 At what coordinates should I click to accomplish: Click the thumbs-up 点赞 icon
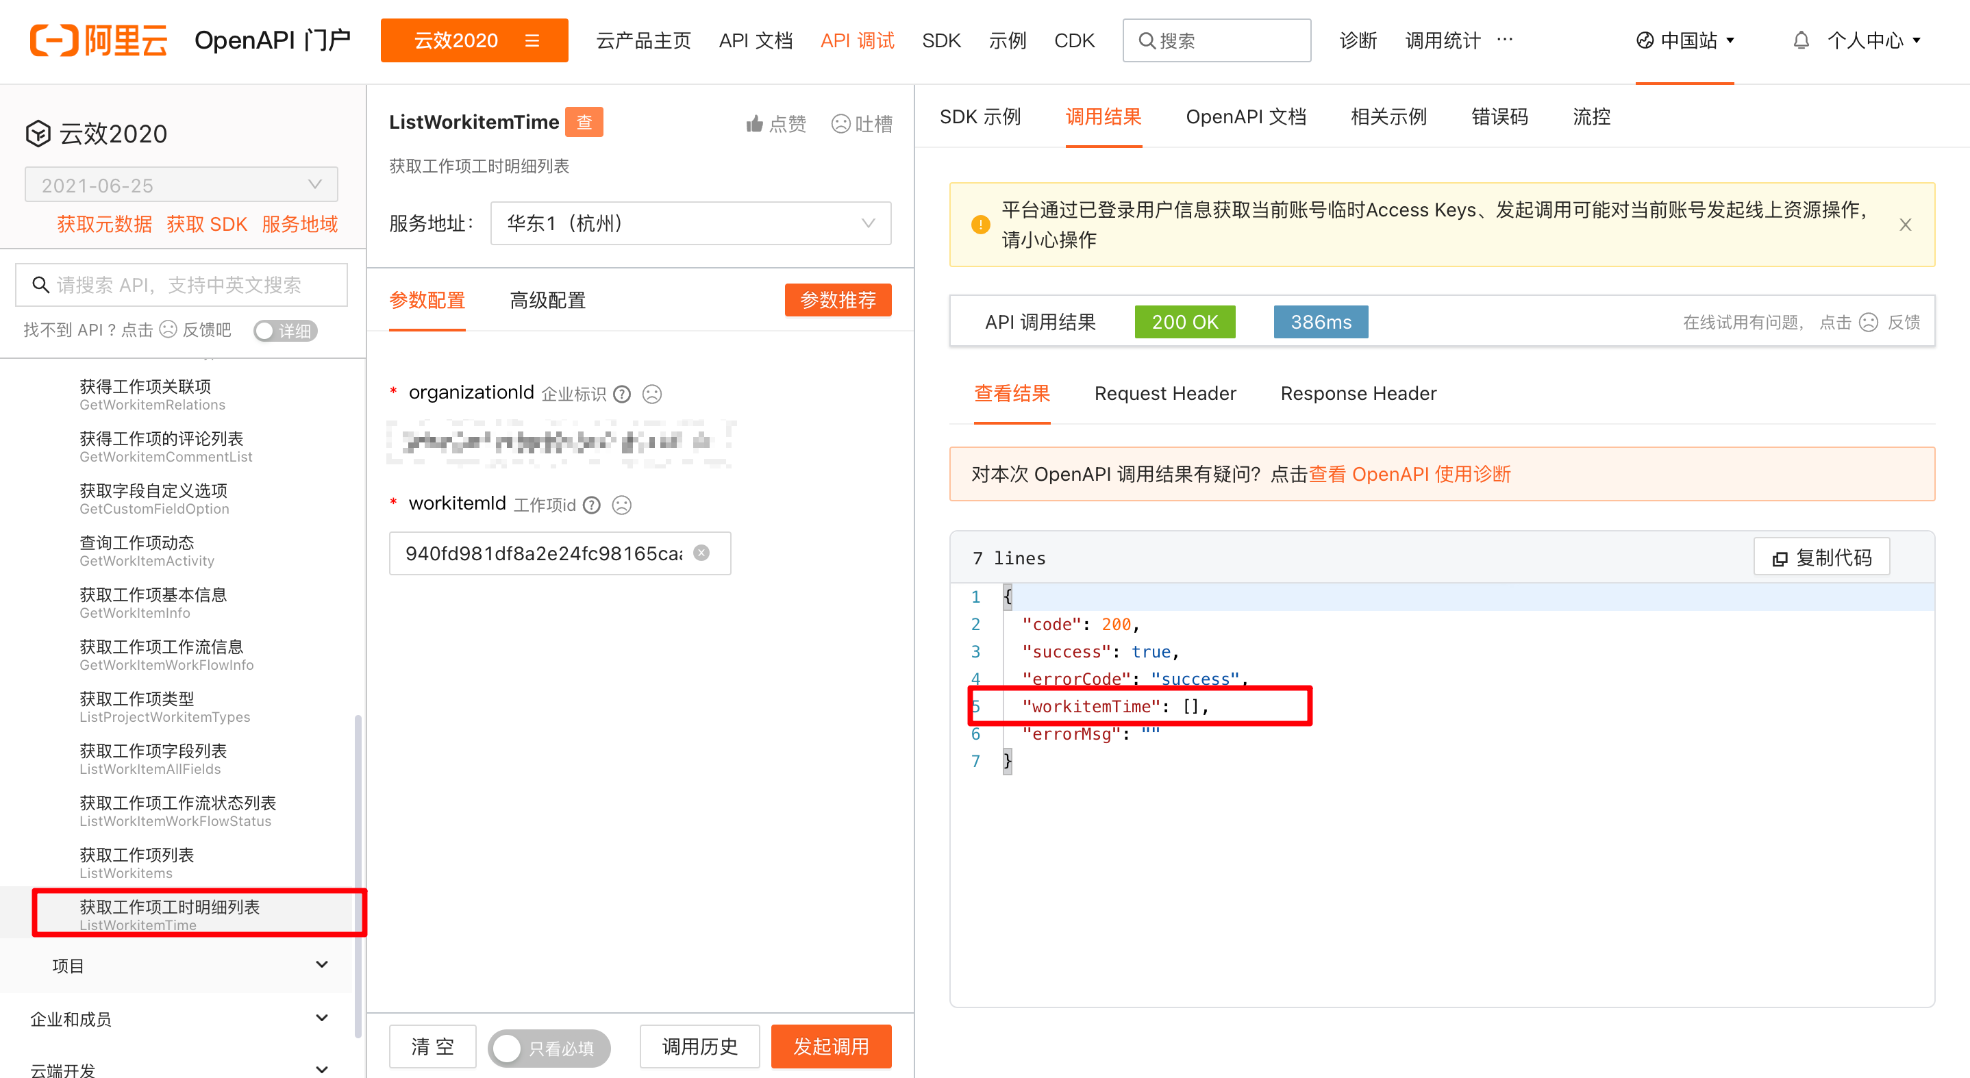pyautogui.click(x=755, y=124)
